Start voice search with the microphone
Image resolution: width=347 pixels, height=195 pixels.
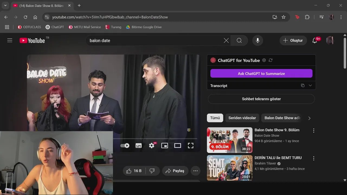258,40
